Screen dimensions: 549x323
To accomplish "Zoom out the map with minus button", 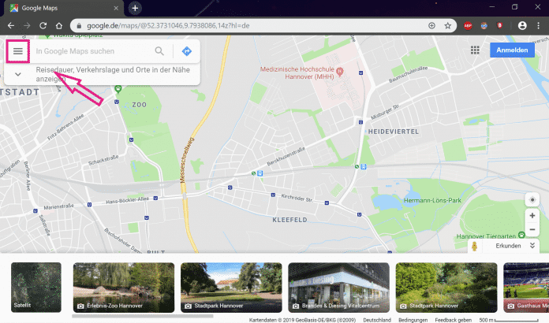I will (x=532, y=228).
